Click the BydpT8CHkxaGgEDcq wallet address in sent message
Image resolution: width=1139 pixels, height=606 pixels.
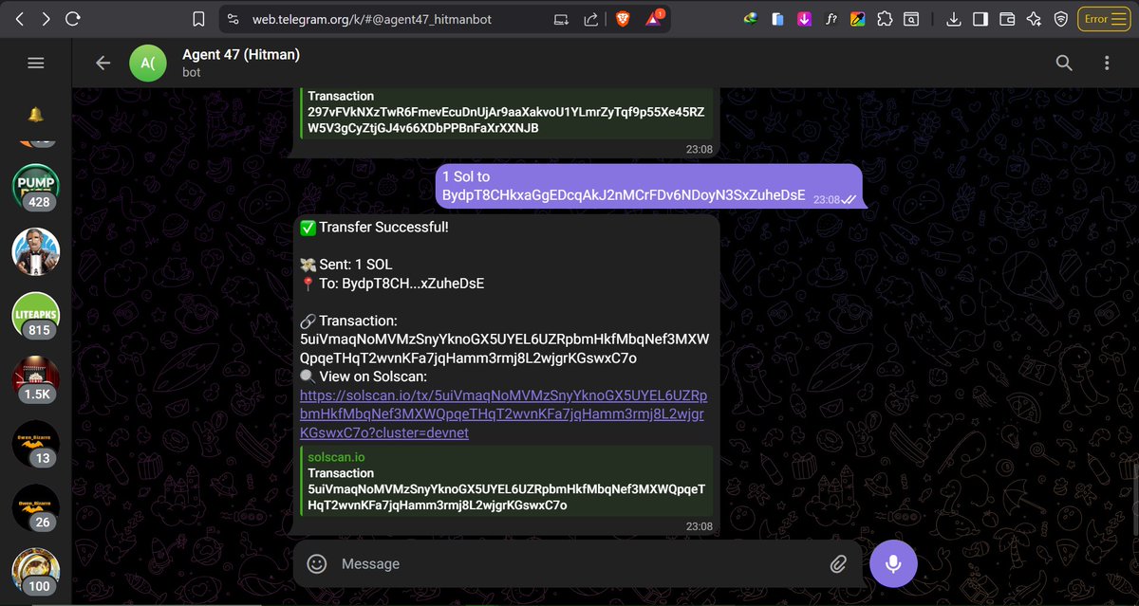[x=624, y=195]
